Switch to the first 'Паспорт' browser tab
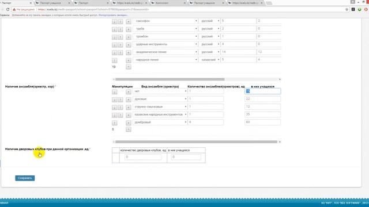369x207 pixels. click(x=17, y=3)
